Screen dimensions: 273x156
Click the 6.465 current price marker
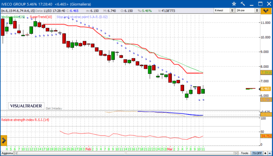click(265, 89)
